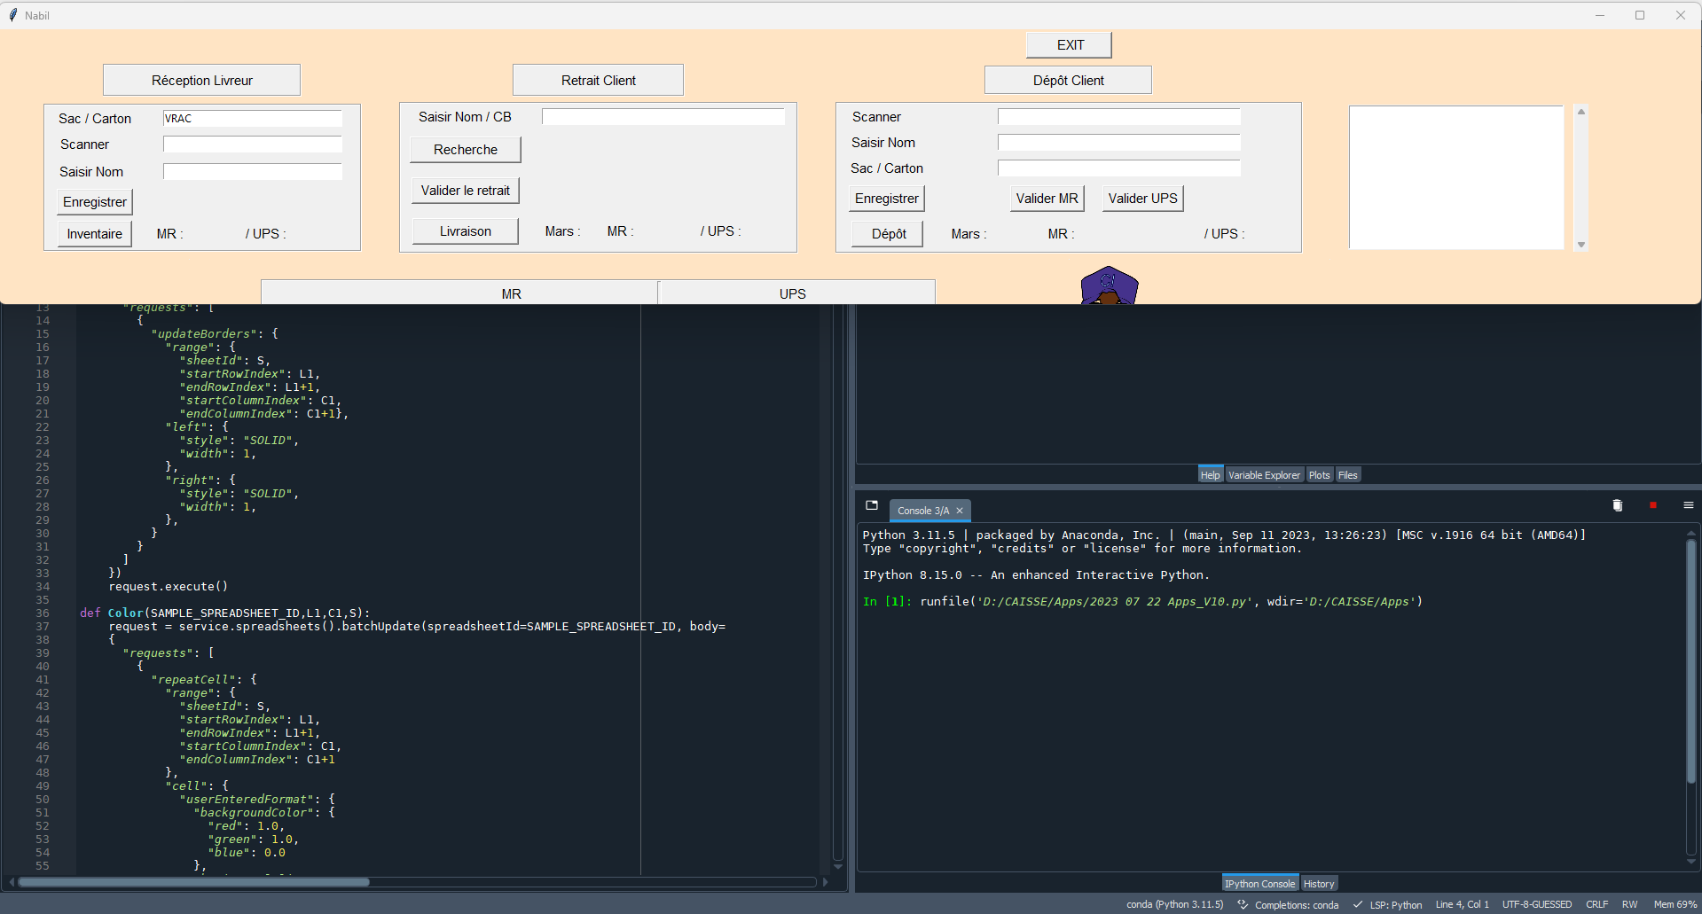This screenshot has height=914, width=1702.
Task: Open the Plots pane tab
Action: tap(1319, 475)
